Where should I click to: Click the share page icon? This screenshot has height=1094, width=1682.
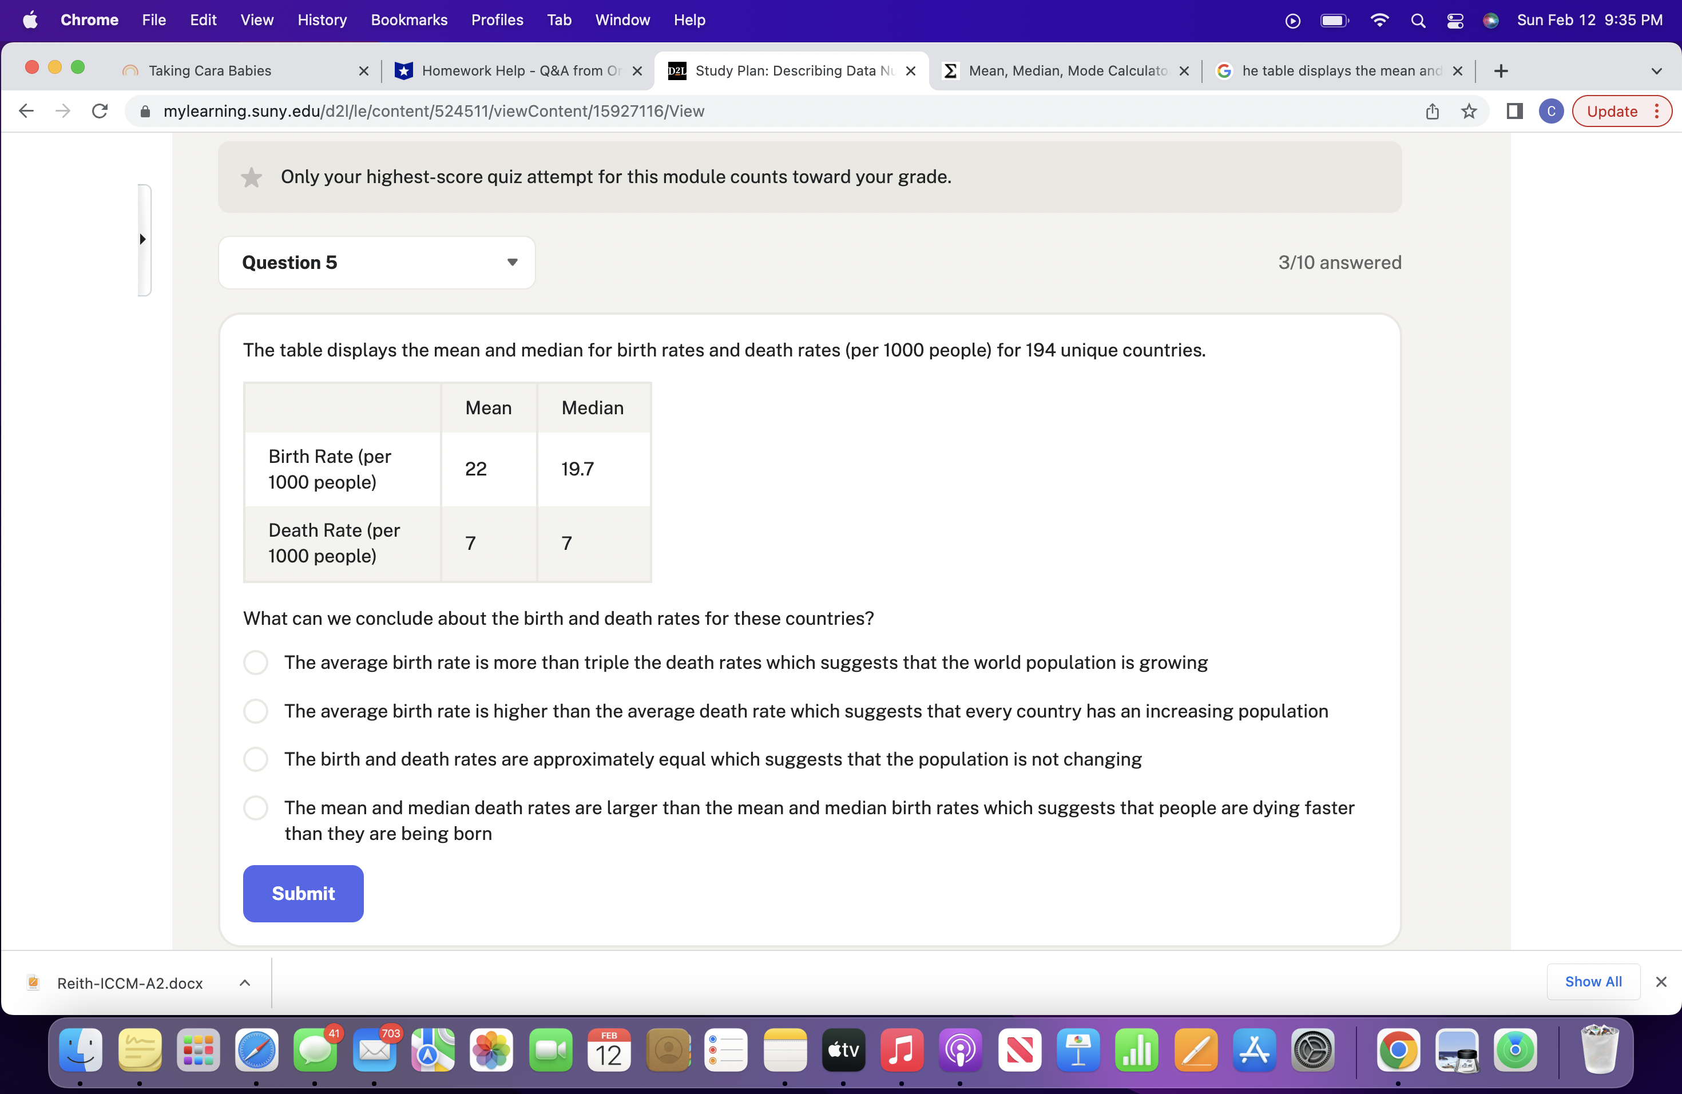[1432, 111]
